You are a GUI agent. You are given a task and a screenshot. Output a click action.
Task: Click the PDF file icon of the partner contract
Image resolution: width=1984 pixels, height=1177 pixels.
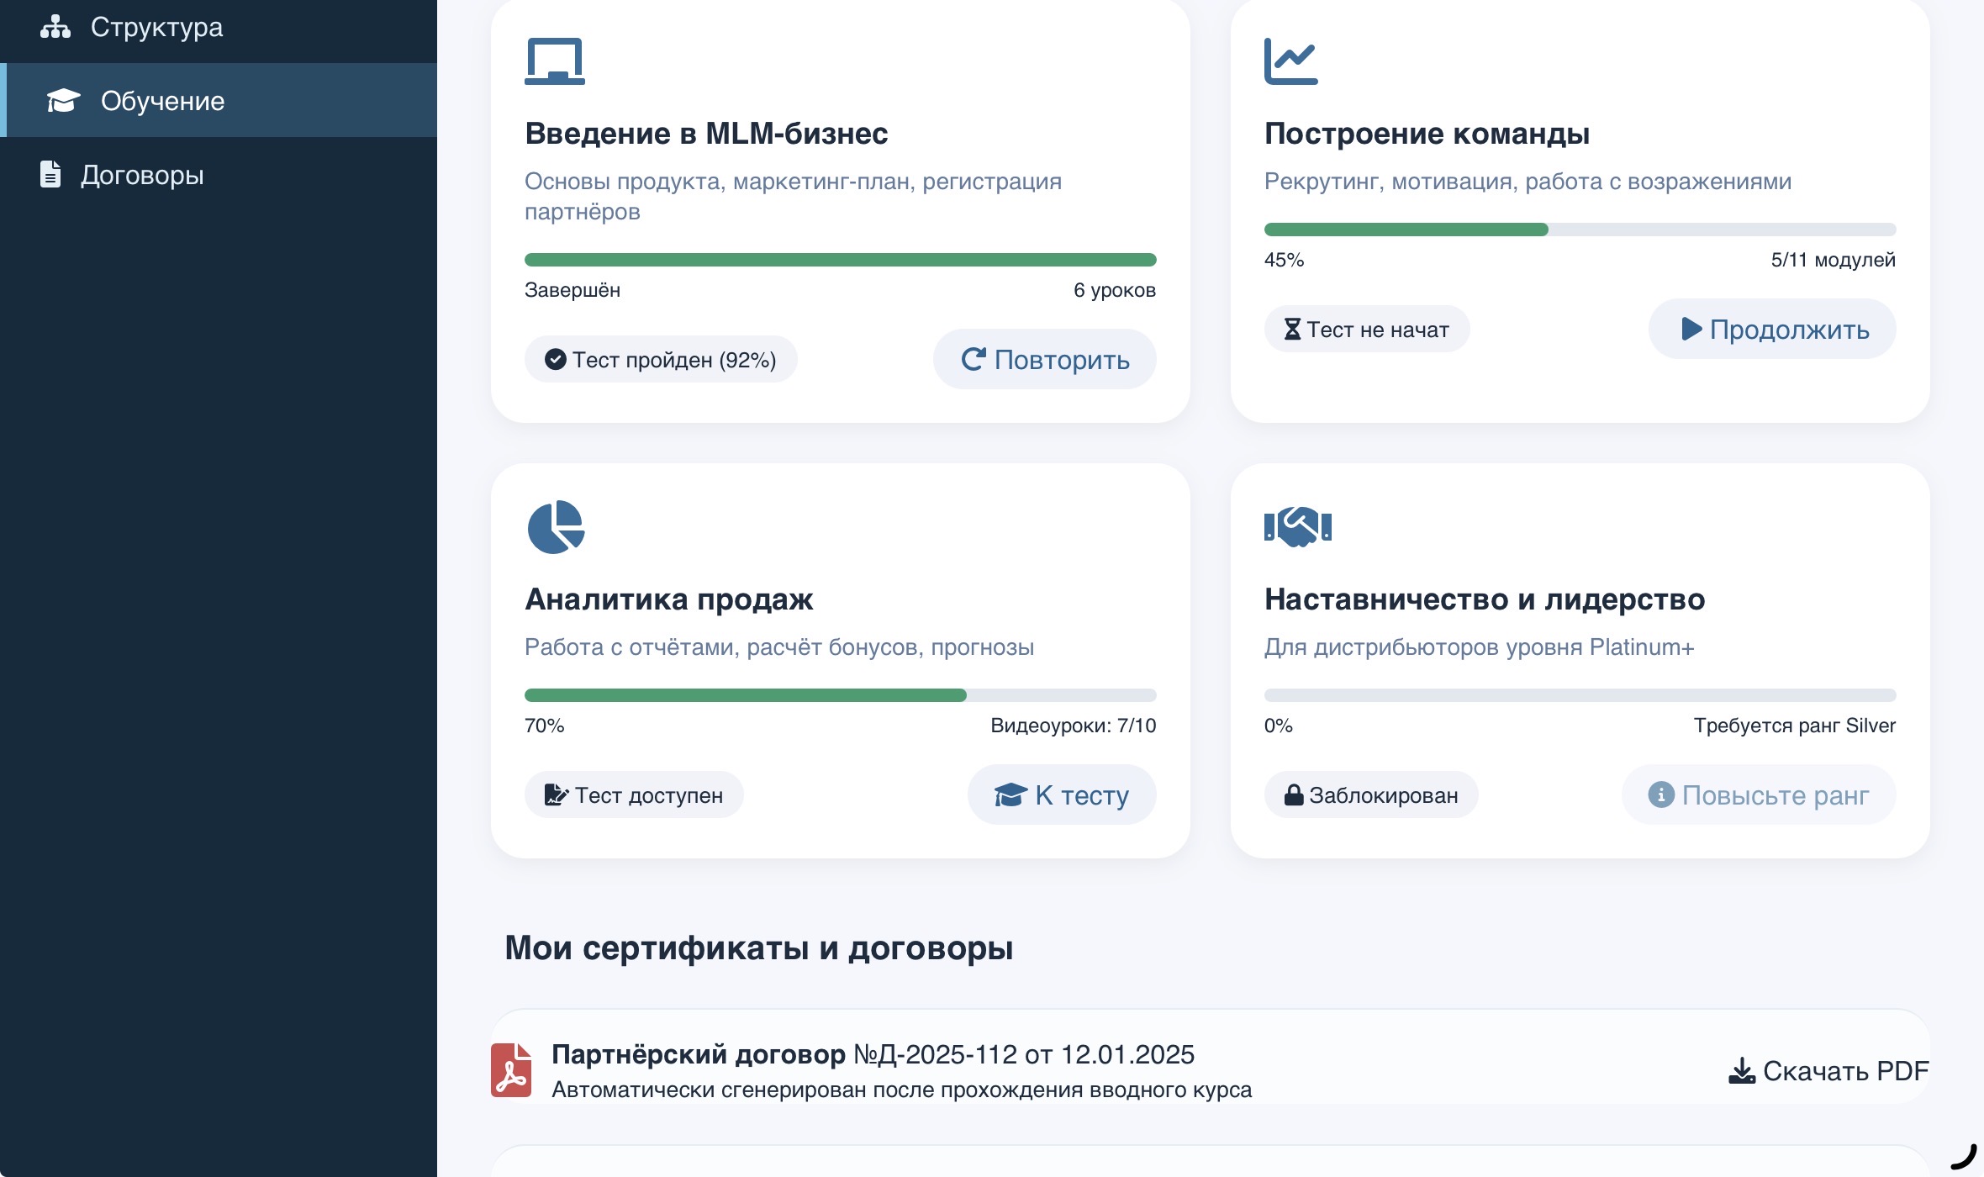512,1071
